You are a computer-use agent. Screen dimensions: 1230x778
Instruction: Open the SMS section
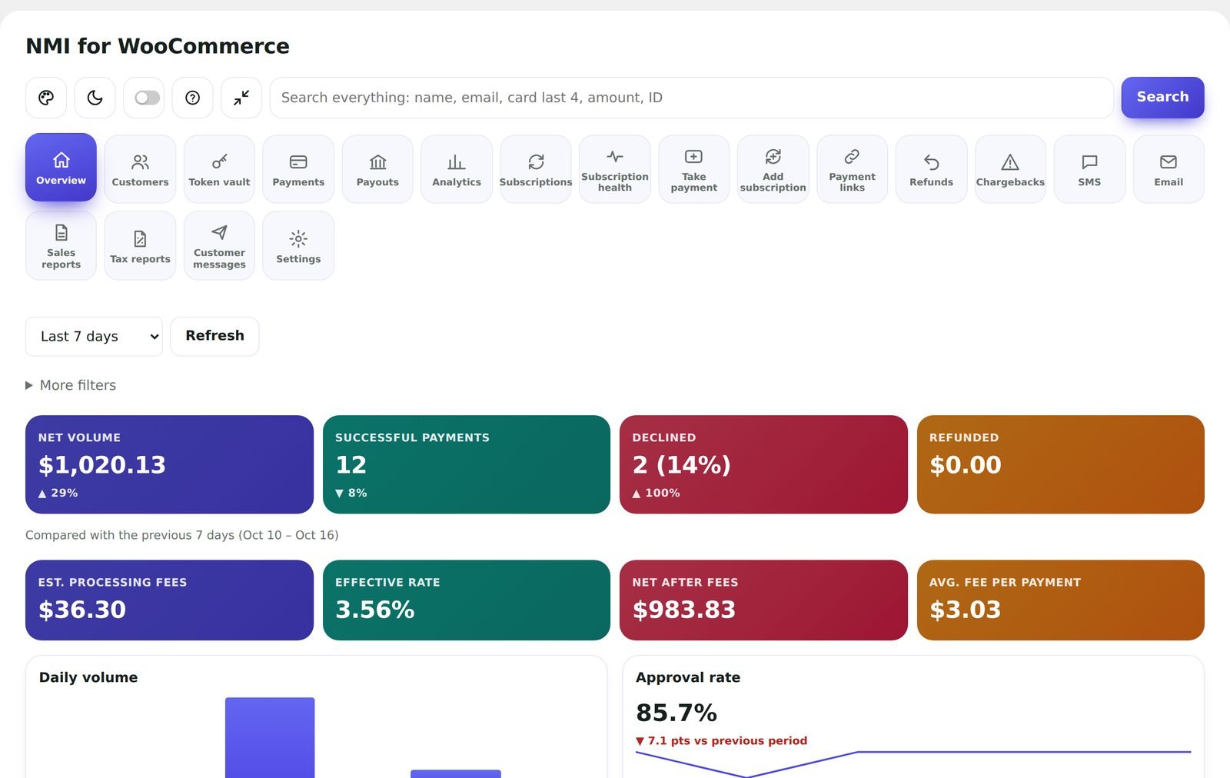click(1089, 169)
